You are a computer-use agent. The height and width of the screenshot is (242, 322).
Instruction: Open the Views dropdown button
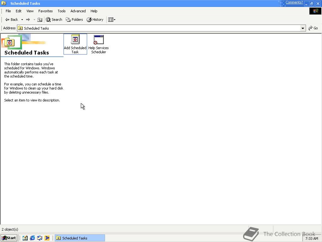(112, 20)
